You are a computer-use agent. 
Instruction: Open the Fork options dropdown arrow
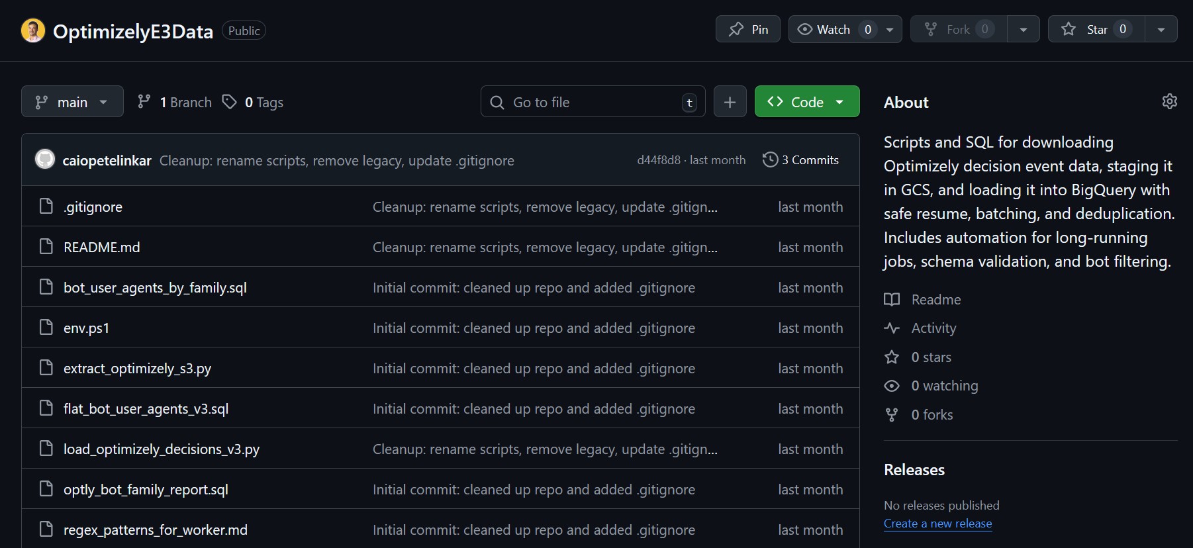click(1024, 29)
